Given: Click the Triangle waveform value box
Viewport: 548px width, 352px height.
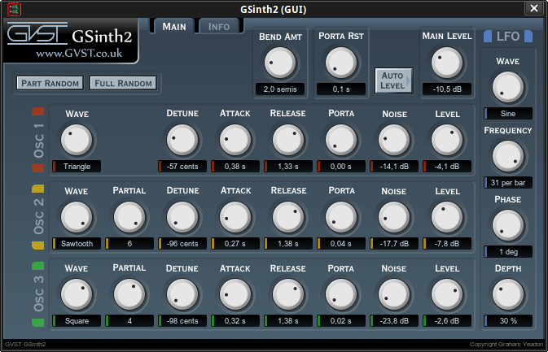Looking at the screenshot, I should 77,167.
